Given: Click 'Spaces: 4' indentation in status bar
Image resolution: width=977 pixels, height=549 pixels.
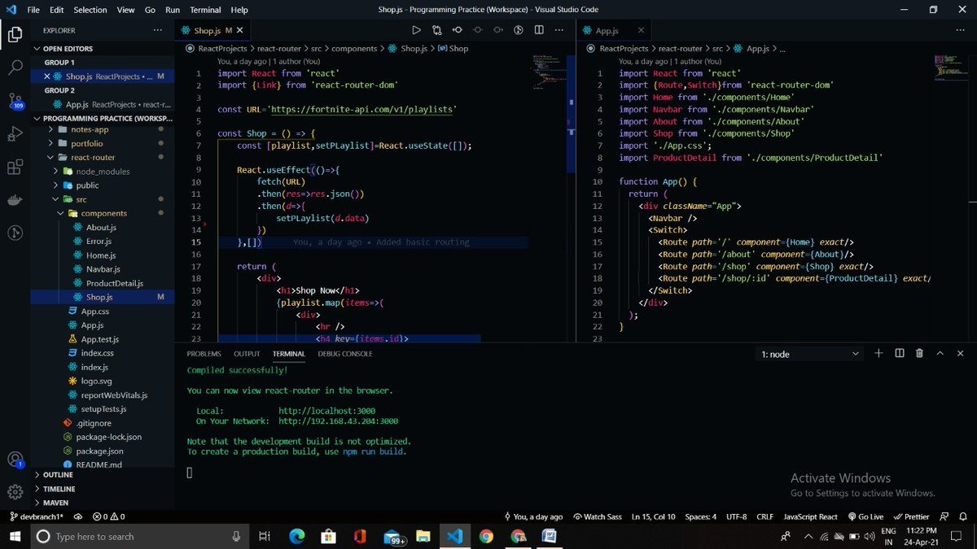Looking at the screenshot, I should click(x=700, y=516).
